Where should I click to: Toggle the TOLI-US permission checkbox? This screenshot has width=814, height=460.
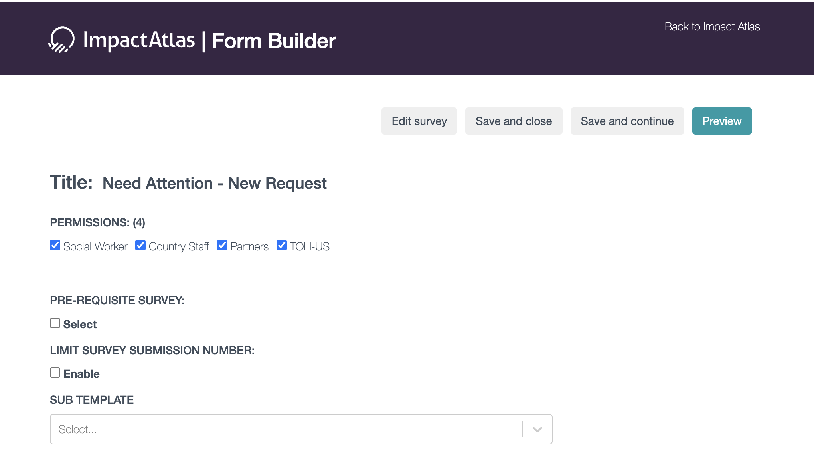pos(282,245)
